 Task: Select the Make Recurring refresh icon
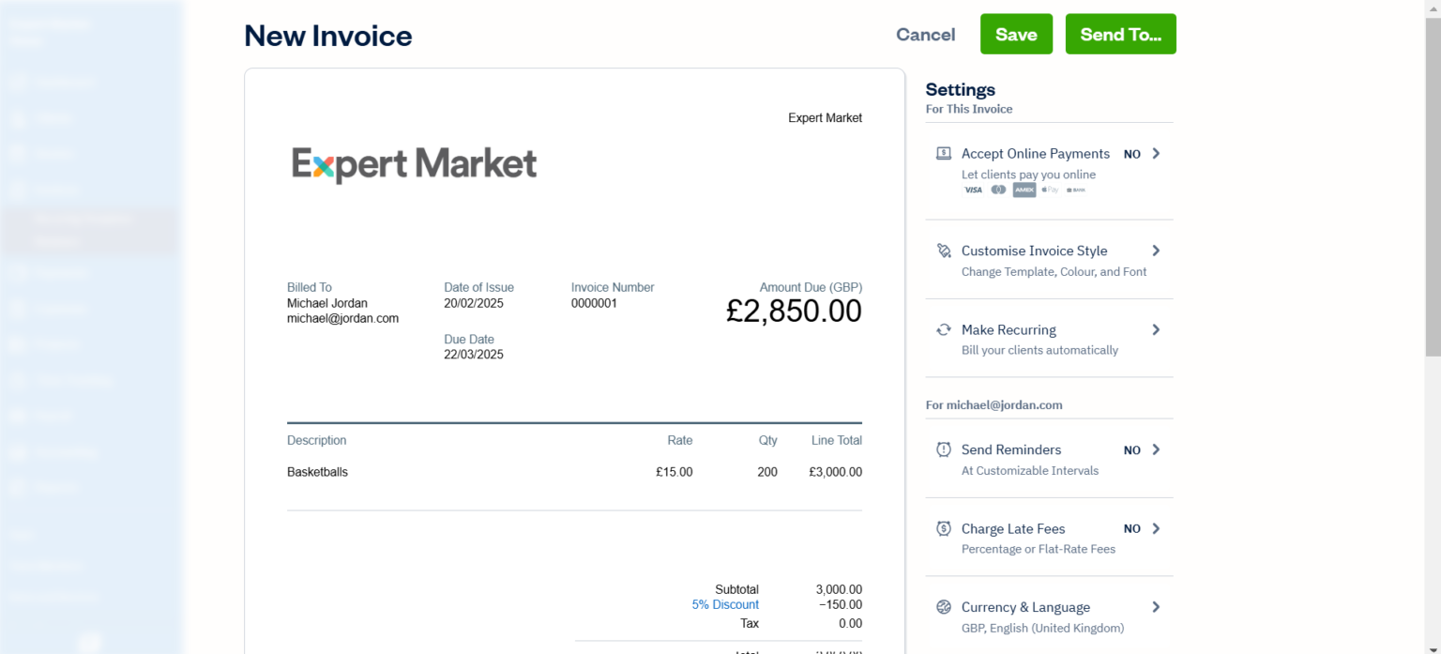pos(943,329)
